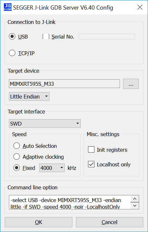Image resolution: width=148 pixels, height=232 pixels.
Task: Click the OK button
Action: click(39, 222)
